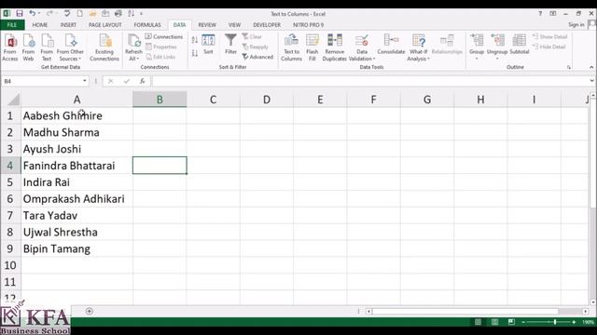Click the Select All corner triangle
This screenshot has height=335, width=597.
click(13, 100)
